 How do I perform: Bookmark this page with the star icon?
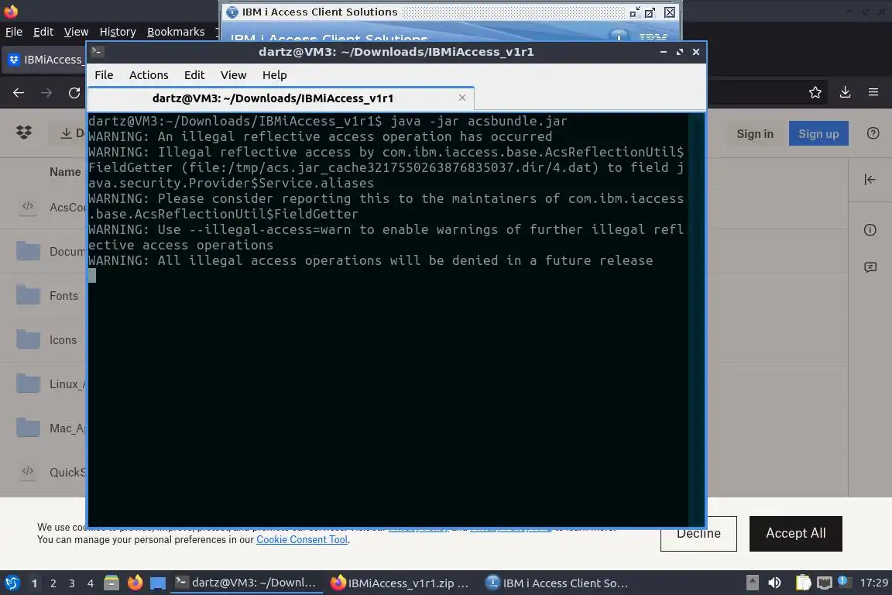[x=815, y=92]
